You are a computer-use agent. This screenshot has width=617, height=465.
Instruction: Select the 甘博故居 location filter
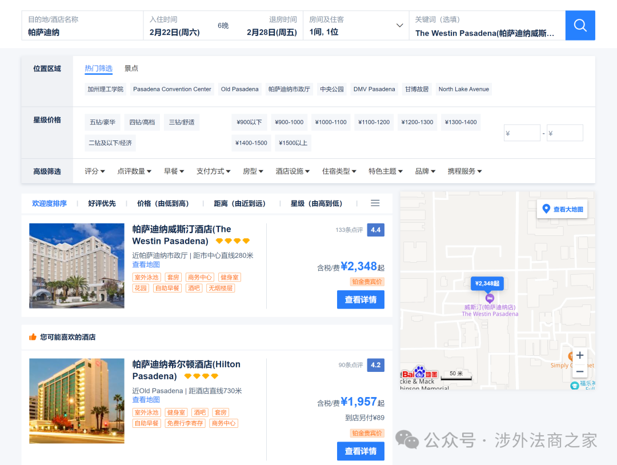[x=416, y=89]
